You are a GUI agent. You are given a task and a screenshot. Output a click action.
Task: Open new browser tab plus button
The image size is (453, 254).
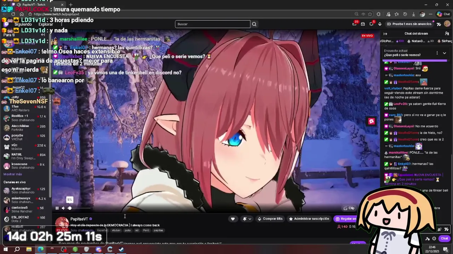[70, 5]
